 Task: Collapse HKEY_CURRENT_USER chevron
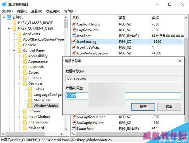9,28
